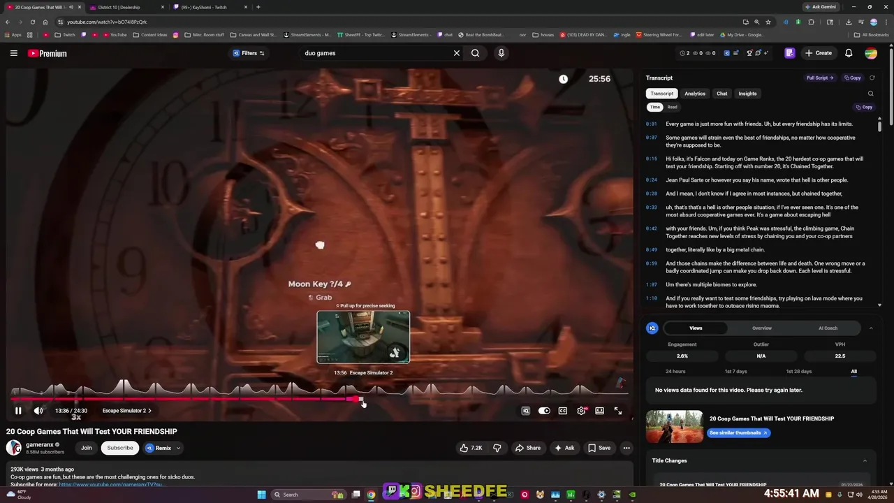The image size is (894, 503).
Task: Share the video
Action: pos(527,448)
